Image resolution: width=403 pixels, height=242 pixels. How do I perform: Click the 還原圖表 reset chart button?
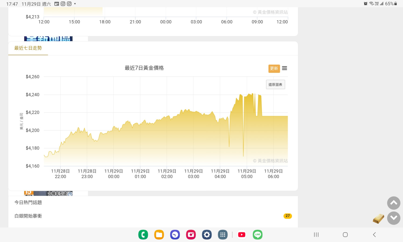coord(275,84)
